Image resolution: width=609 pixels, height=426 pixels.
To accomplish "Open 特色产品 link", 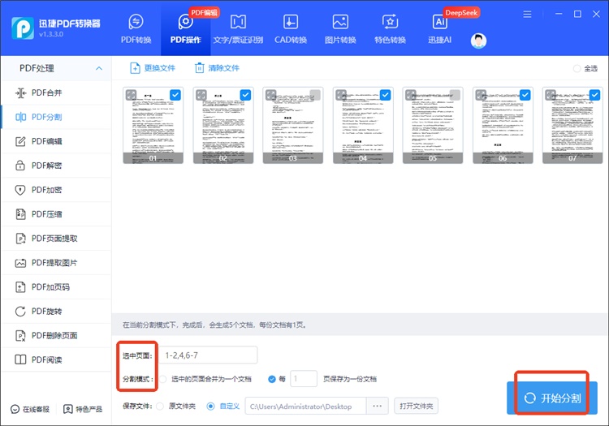I will tap(83, 409).
